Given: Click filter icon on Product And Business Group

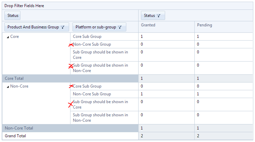Looking at the screenshot, I should (x=63, y=27).
